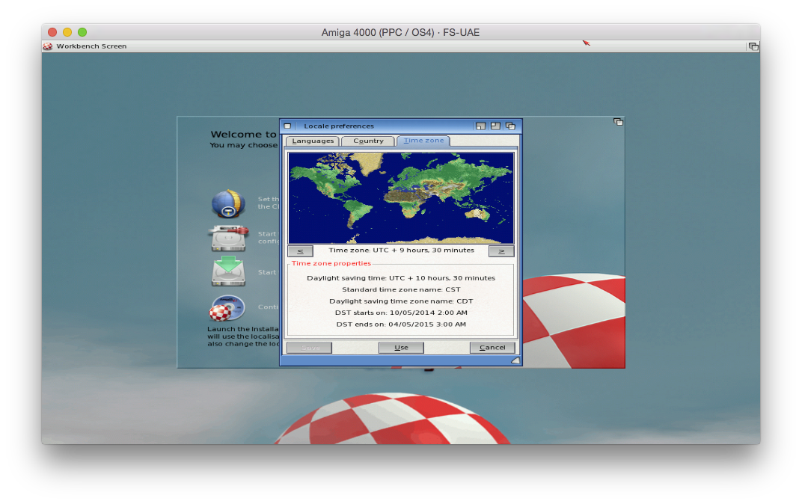The image size is (802, 504).
Task: Click the globe locale settings icon
Action: [228, 203]
